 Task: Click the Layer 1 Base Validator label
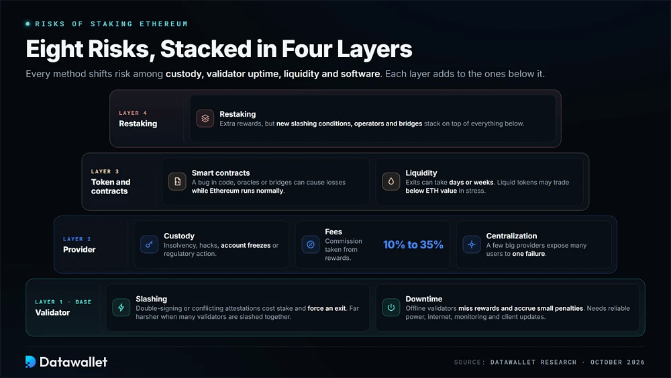(63, 308)
